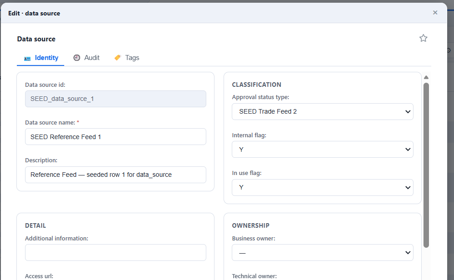
Task: Open the Approval status type dropdown
Action: coord(322,111)
